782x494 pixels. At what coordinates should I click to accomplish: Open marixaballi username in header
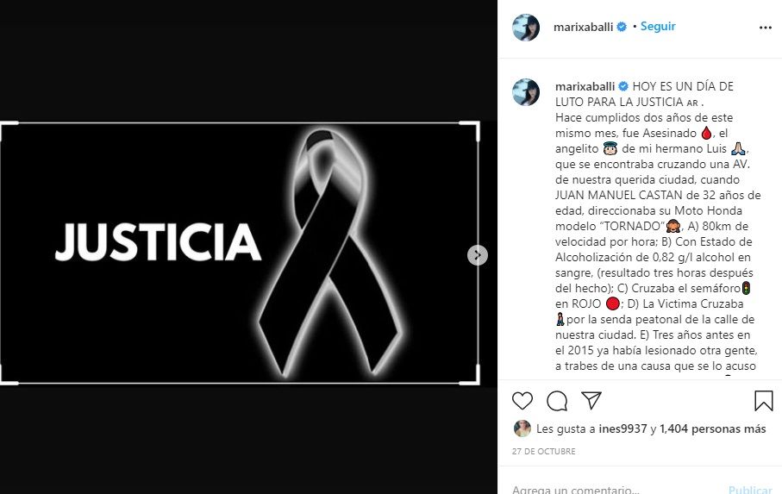583,27
